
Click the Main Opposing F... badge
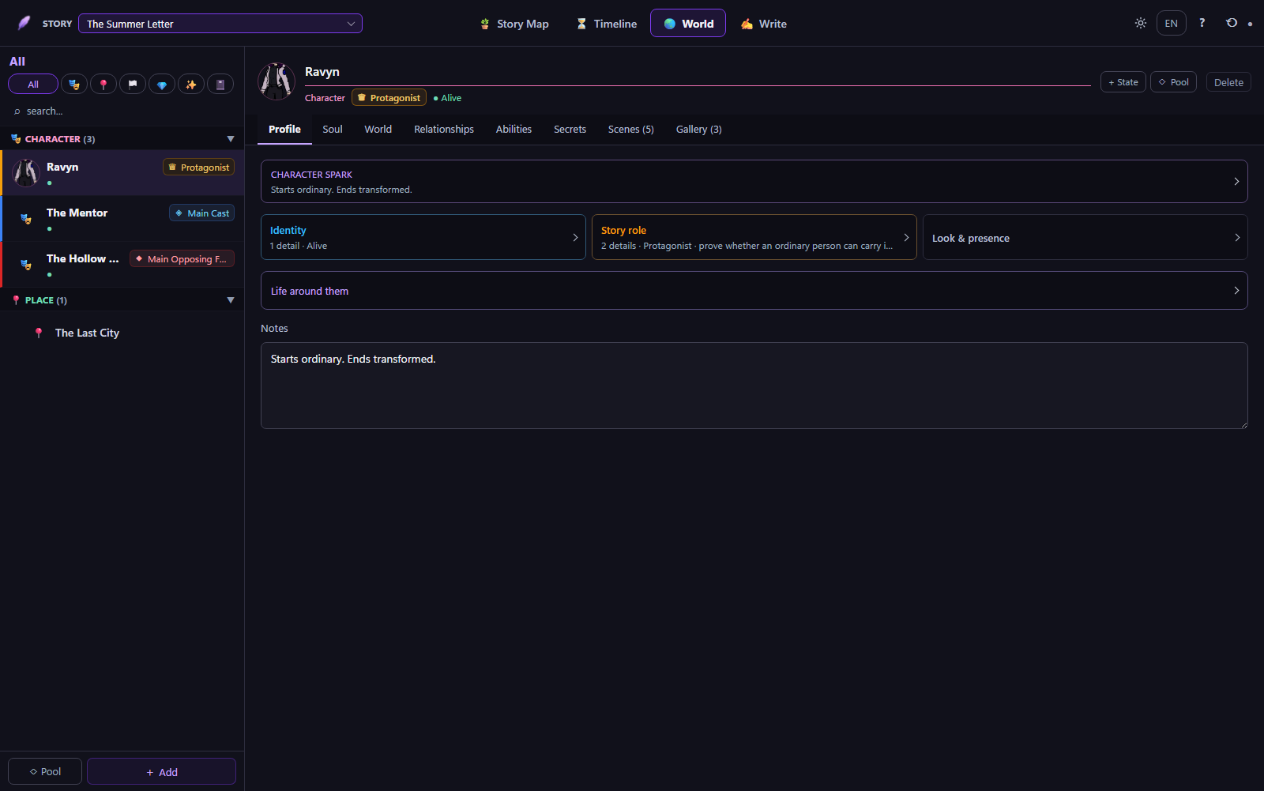pos(182,259)
